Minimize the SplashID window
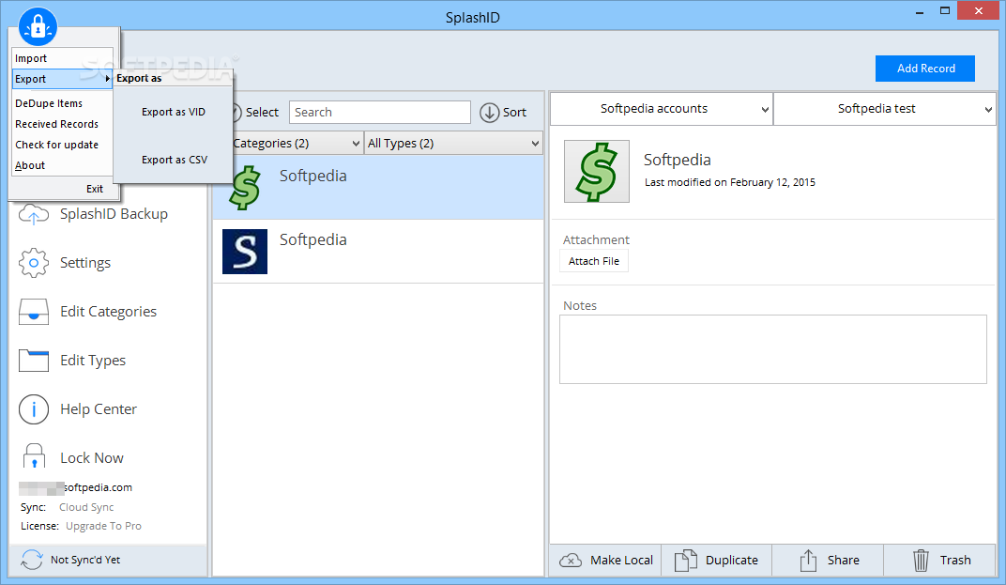This screenshot has height=585, width=1006. pos(920,11)
